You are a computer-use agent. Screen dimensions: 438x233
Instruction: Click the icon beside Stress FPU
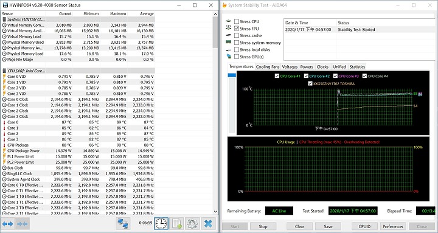click(x=229, y=28)
